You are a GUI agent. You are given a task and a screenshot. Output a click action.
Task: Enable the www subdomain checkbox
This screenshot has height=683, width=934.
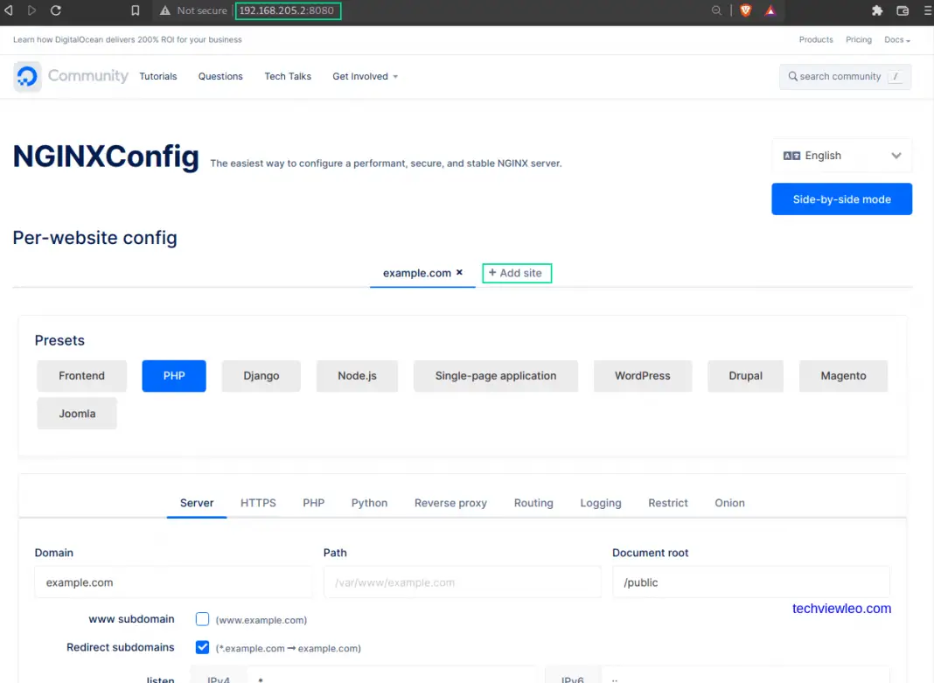(202, 619)
